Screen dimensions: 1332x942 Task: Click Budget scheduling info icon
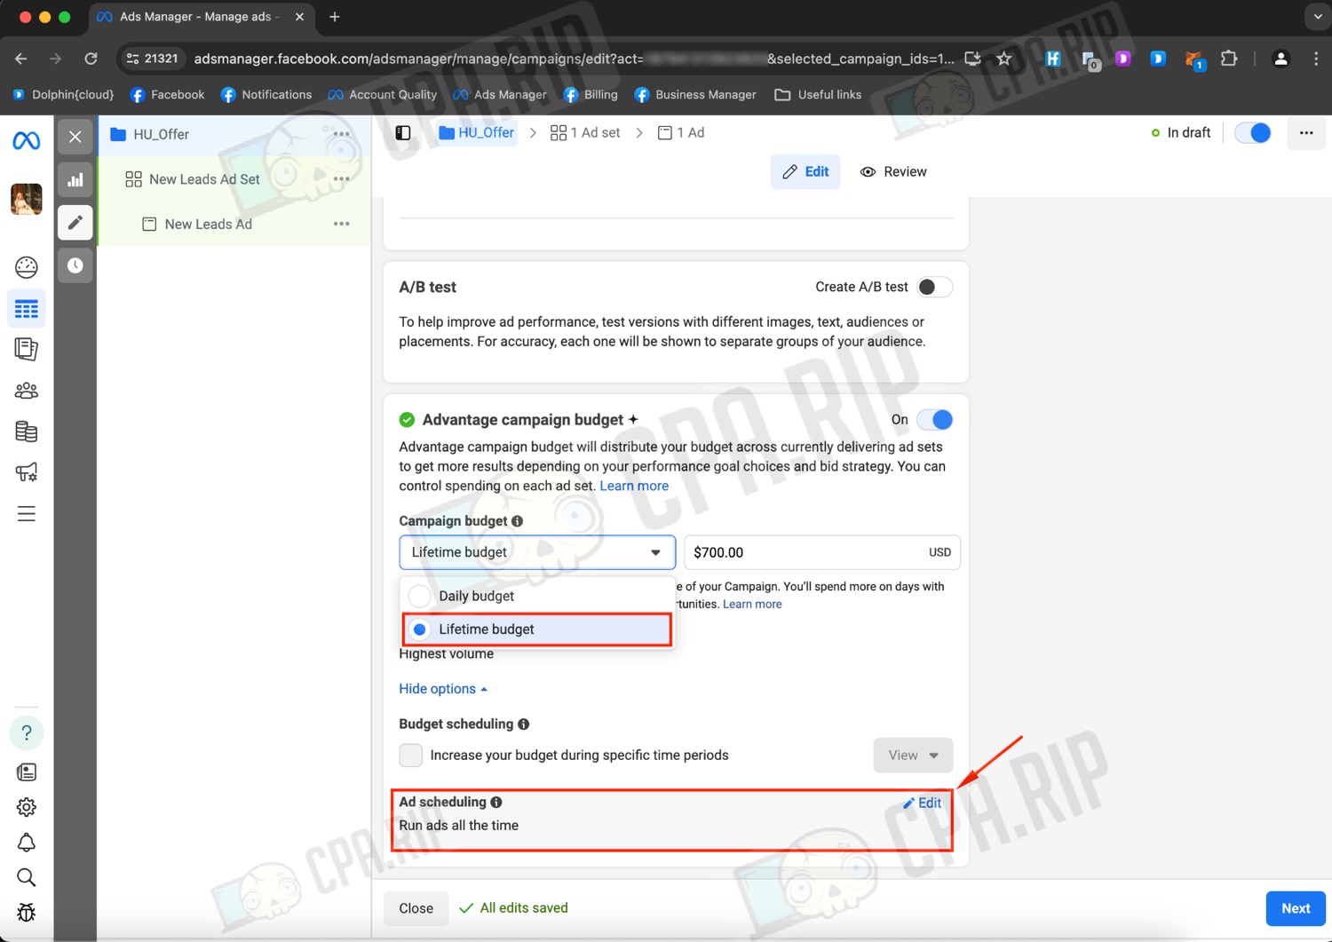524,724
